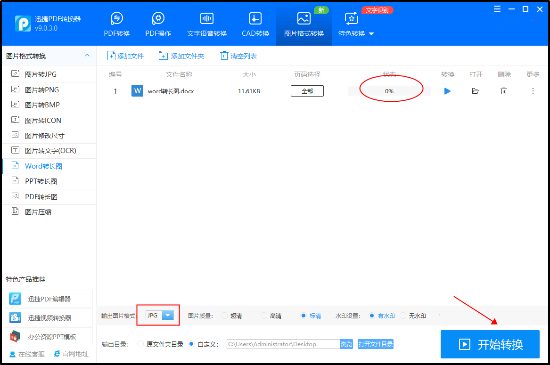Click the 添加文件夹 button

[181, 56]
